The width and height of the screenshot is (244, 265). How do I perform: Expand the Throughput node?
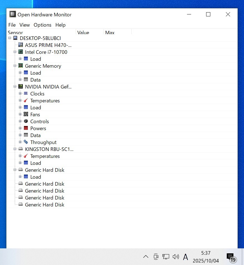[20, 142]
